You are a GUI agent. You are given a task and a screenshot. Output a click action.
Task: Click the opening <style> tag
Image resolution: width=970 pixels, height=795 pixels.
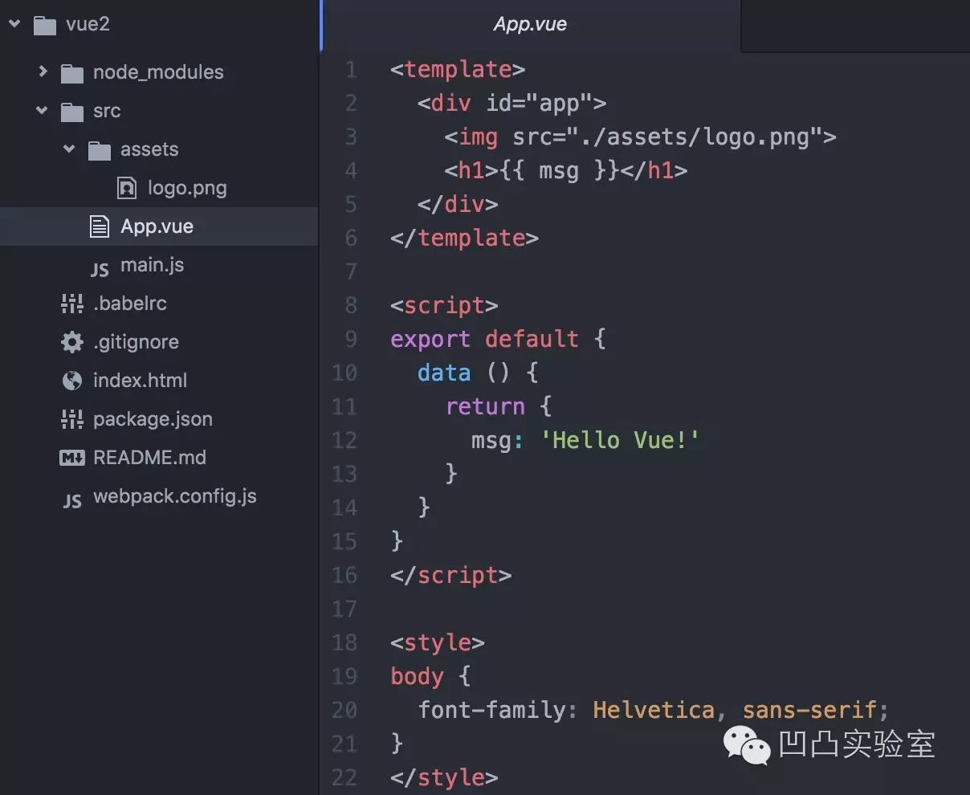point(438,643)
